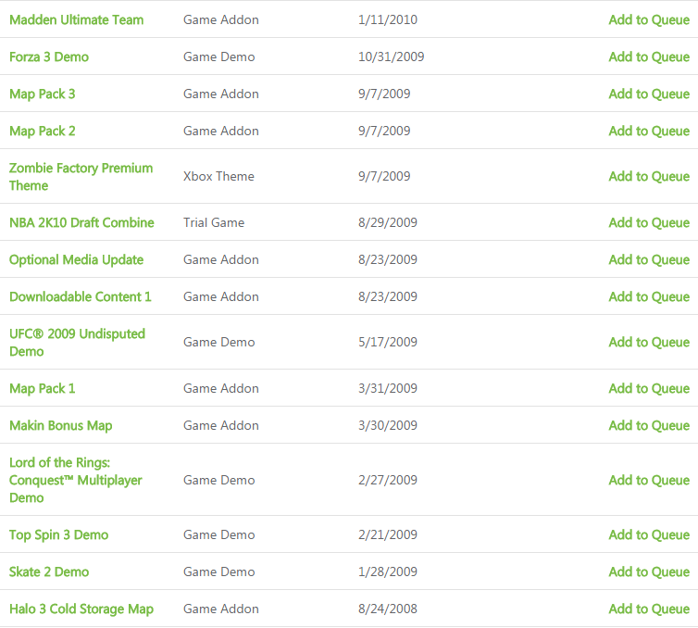This screenshot has width=698, height=628.
Task: Click 8/23/2009 in Optional Media Update row
Action: click(388, 259)
